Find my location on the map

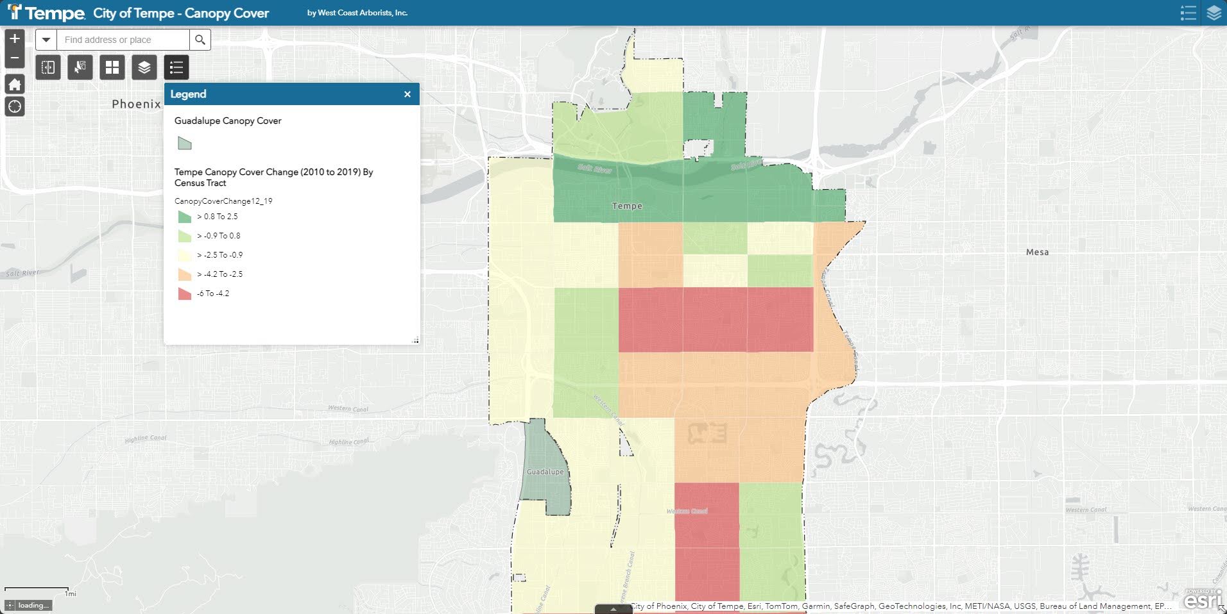(x=15, y=106)
